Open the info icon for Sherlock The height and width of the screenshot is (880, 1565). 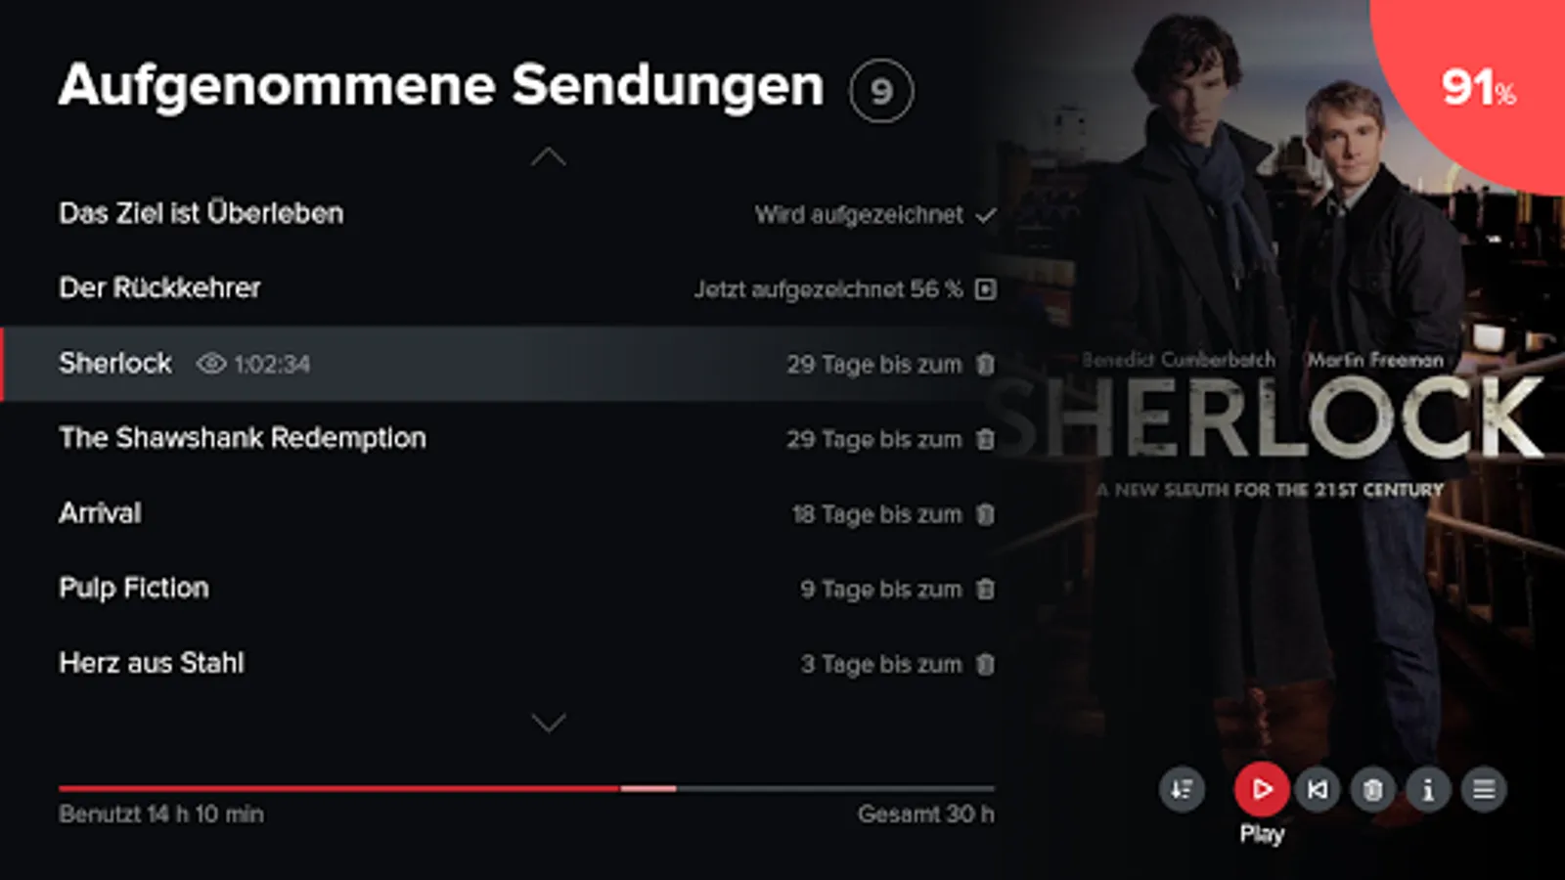pos(1428,789)
